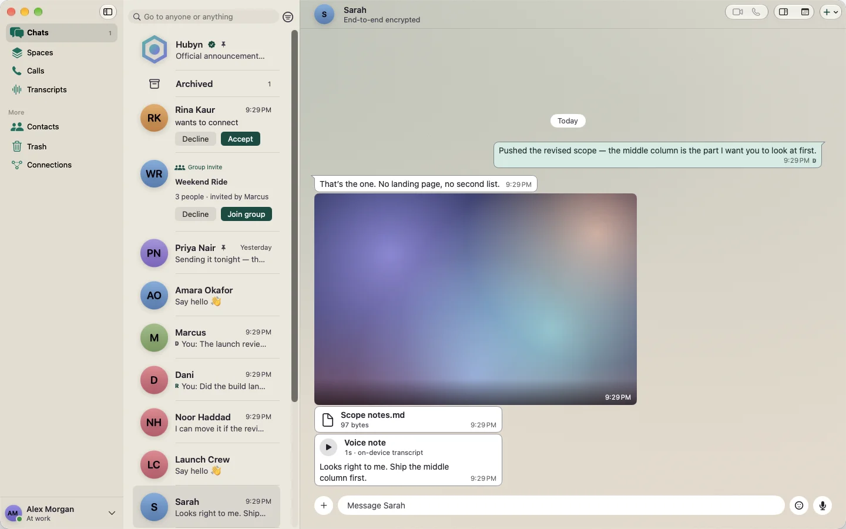Open the emoji picker

(x=799, y=505)
